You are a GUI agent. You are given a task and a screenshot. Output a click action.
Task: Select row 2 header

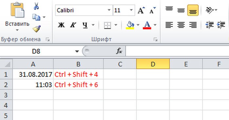tap(6, 85)
